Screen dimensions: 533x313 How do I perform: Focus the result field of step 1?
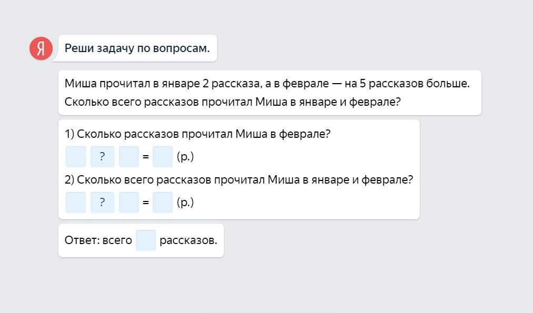click(x=163, y=157)
